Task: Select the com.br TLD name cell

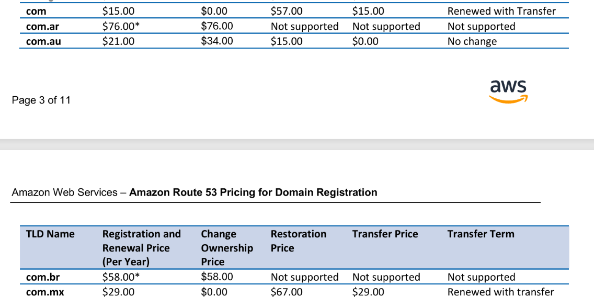Action: point(43,278)
